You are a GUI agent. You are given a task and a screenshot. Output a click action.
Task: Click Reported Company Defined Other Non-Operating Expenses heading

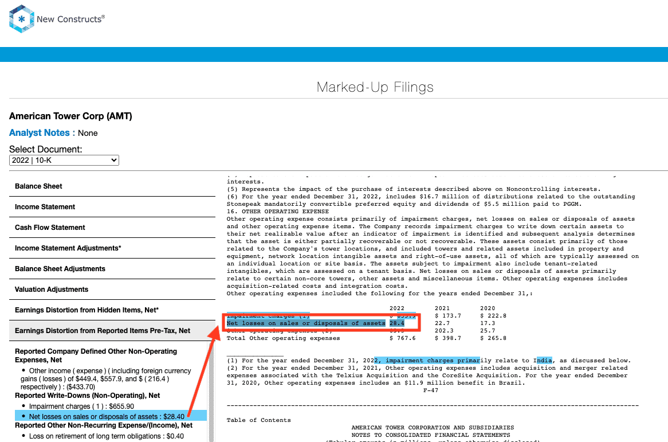[x=96, y=355]
